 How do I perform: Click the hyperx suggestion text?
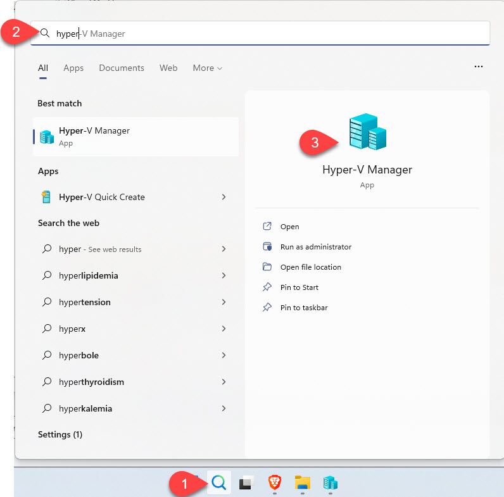(72, 329)
